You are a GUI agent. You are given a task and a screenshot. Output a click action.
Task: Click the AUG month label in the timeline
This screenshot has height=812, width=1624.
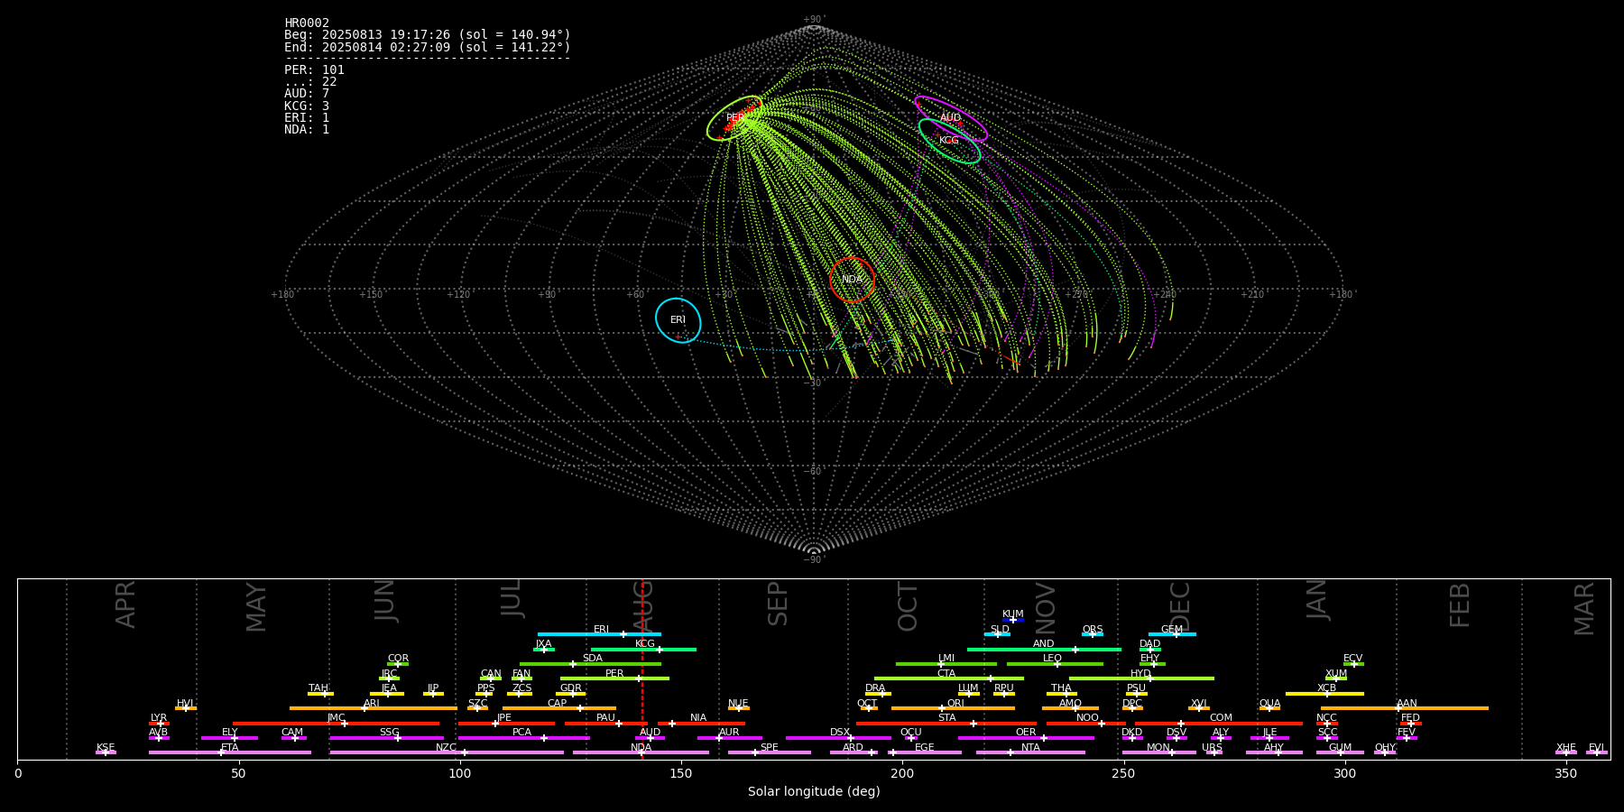coord(643,607)
